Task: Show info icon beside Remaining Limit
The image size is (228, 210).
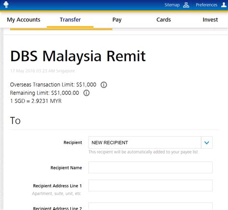Action: tap(87, 93)
